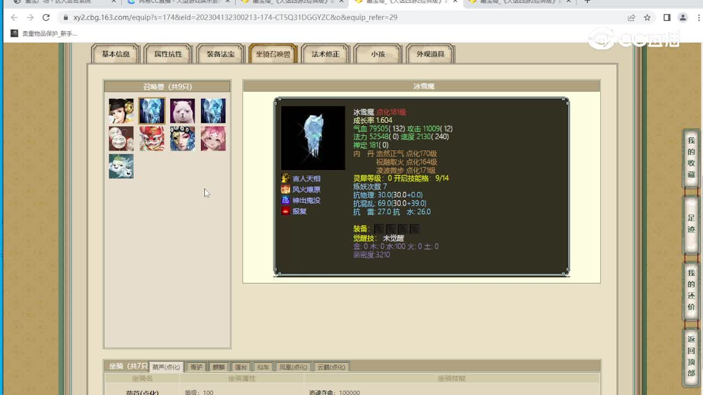This screenshot has height=395, width=703.
Task: Switch to the 青驴 mount tab
Action: [x=196, y=367]
